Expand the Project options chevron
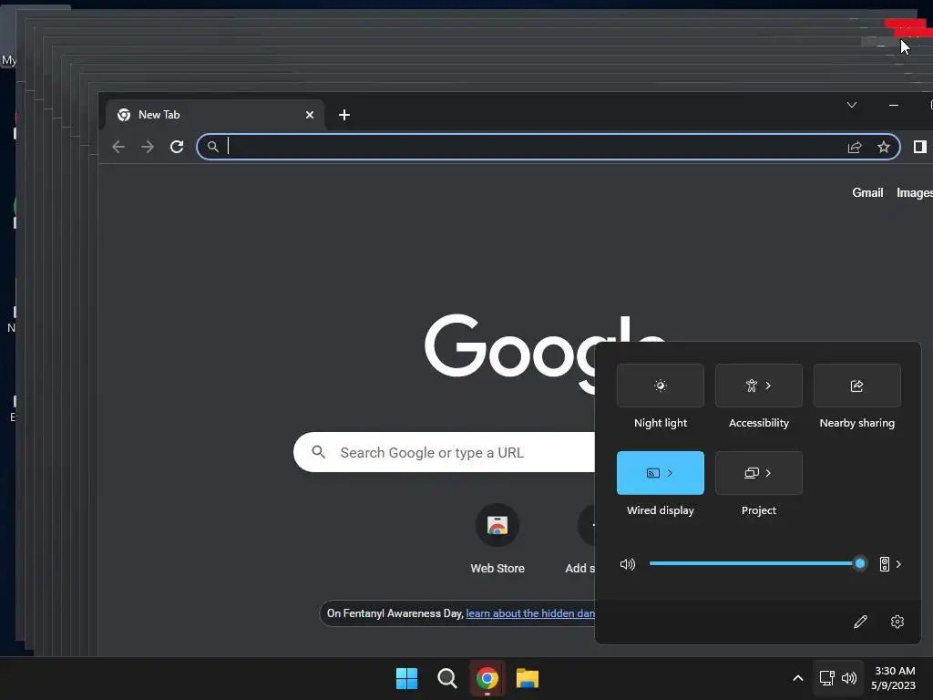The height and width of the screenshot is (700, 933). (x=768, y=473)
